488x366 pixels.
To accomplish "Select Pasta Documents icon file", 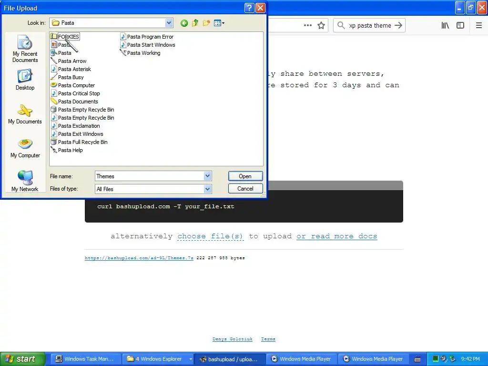I will click(74, 102).
